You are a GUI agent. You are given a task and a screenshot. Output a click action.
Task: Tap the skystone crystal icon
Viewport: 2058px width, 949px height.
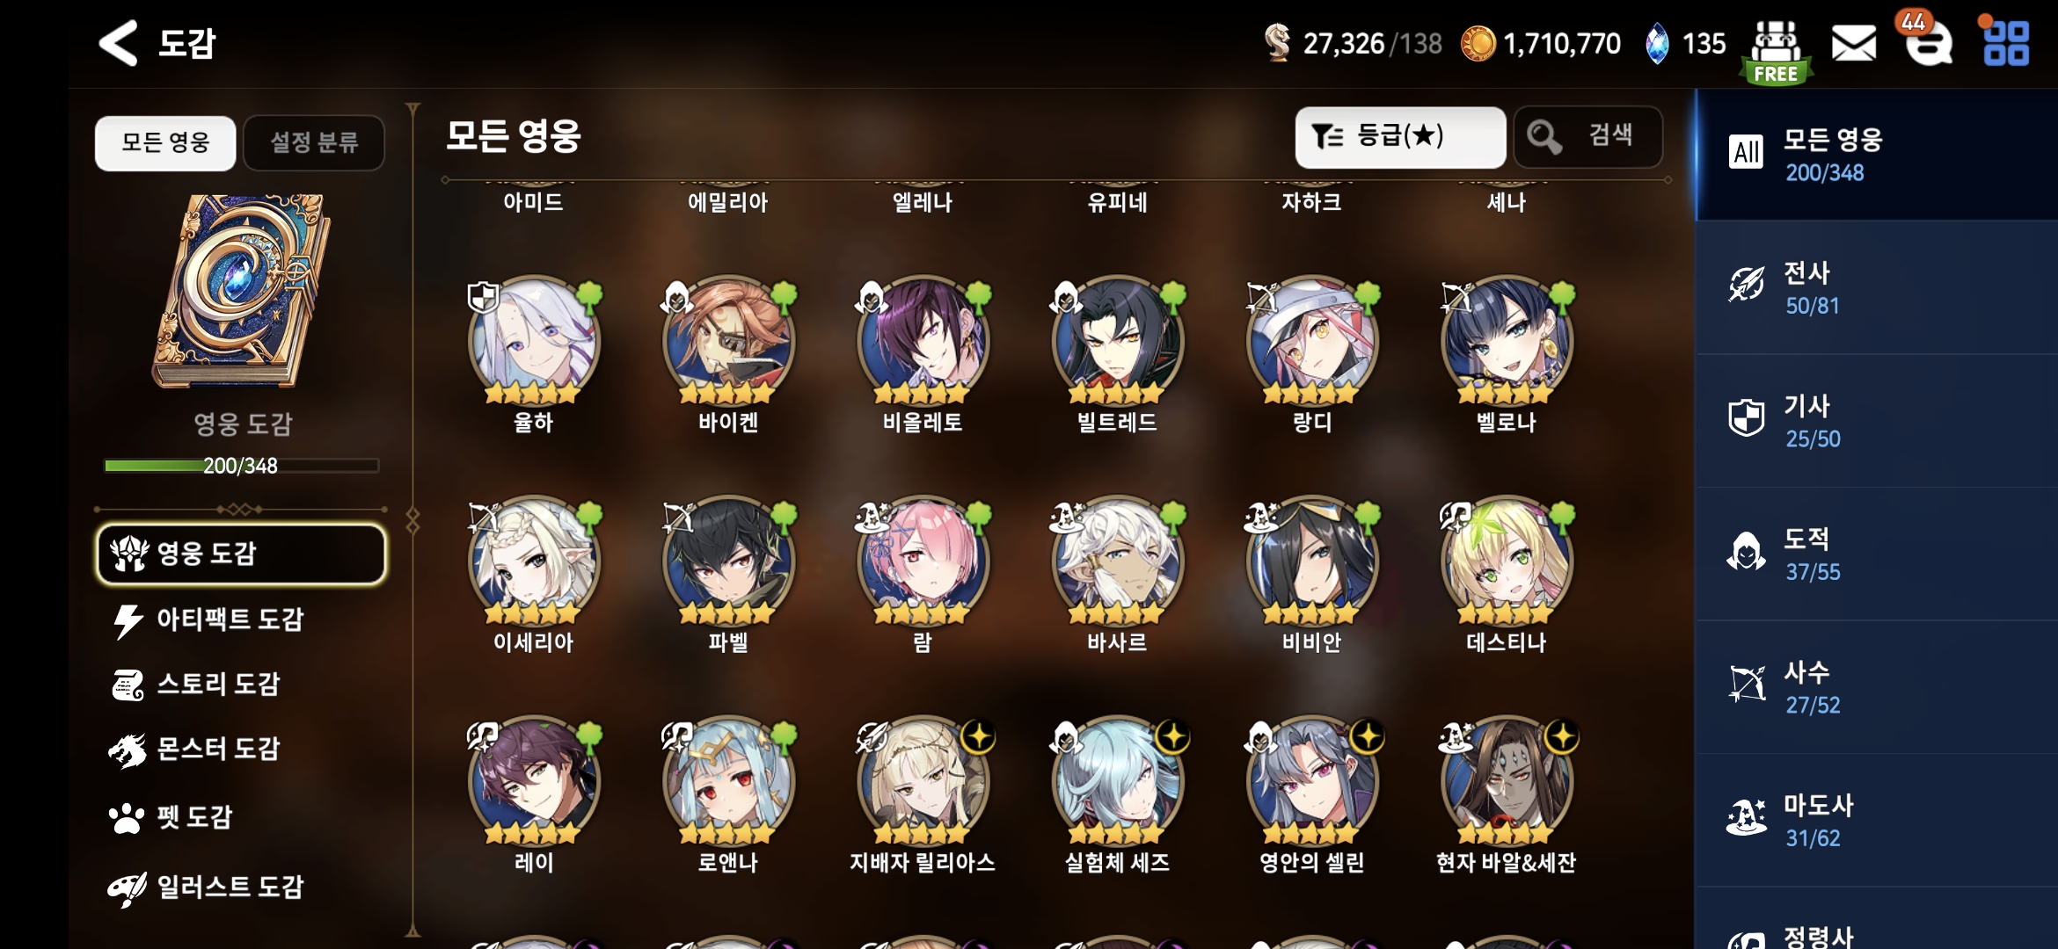point(1657,43)
